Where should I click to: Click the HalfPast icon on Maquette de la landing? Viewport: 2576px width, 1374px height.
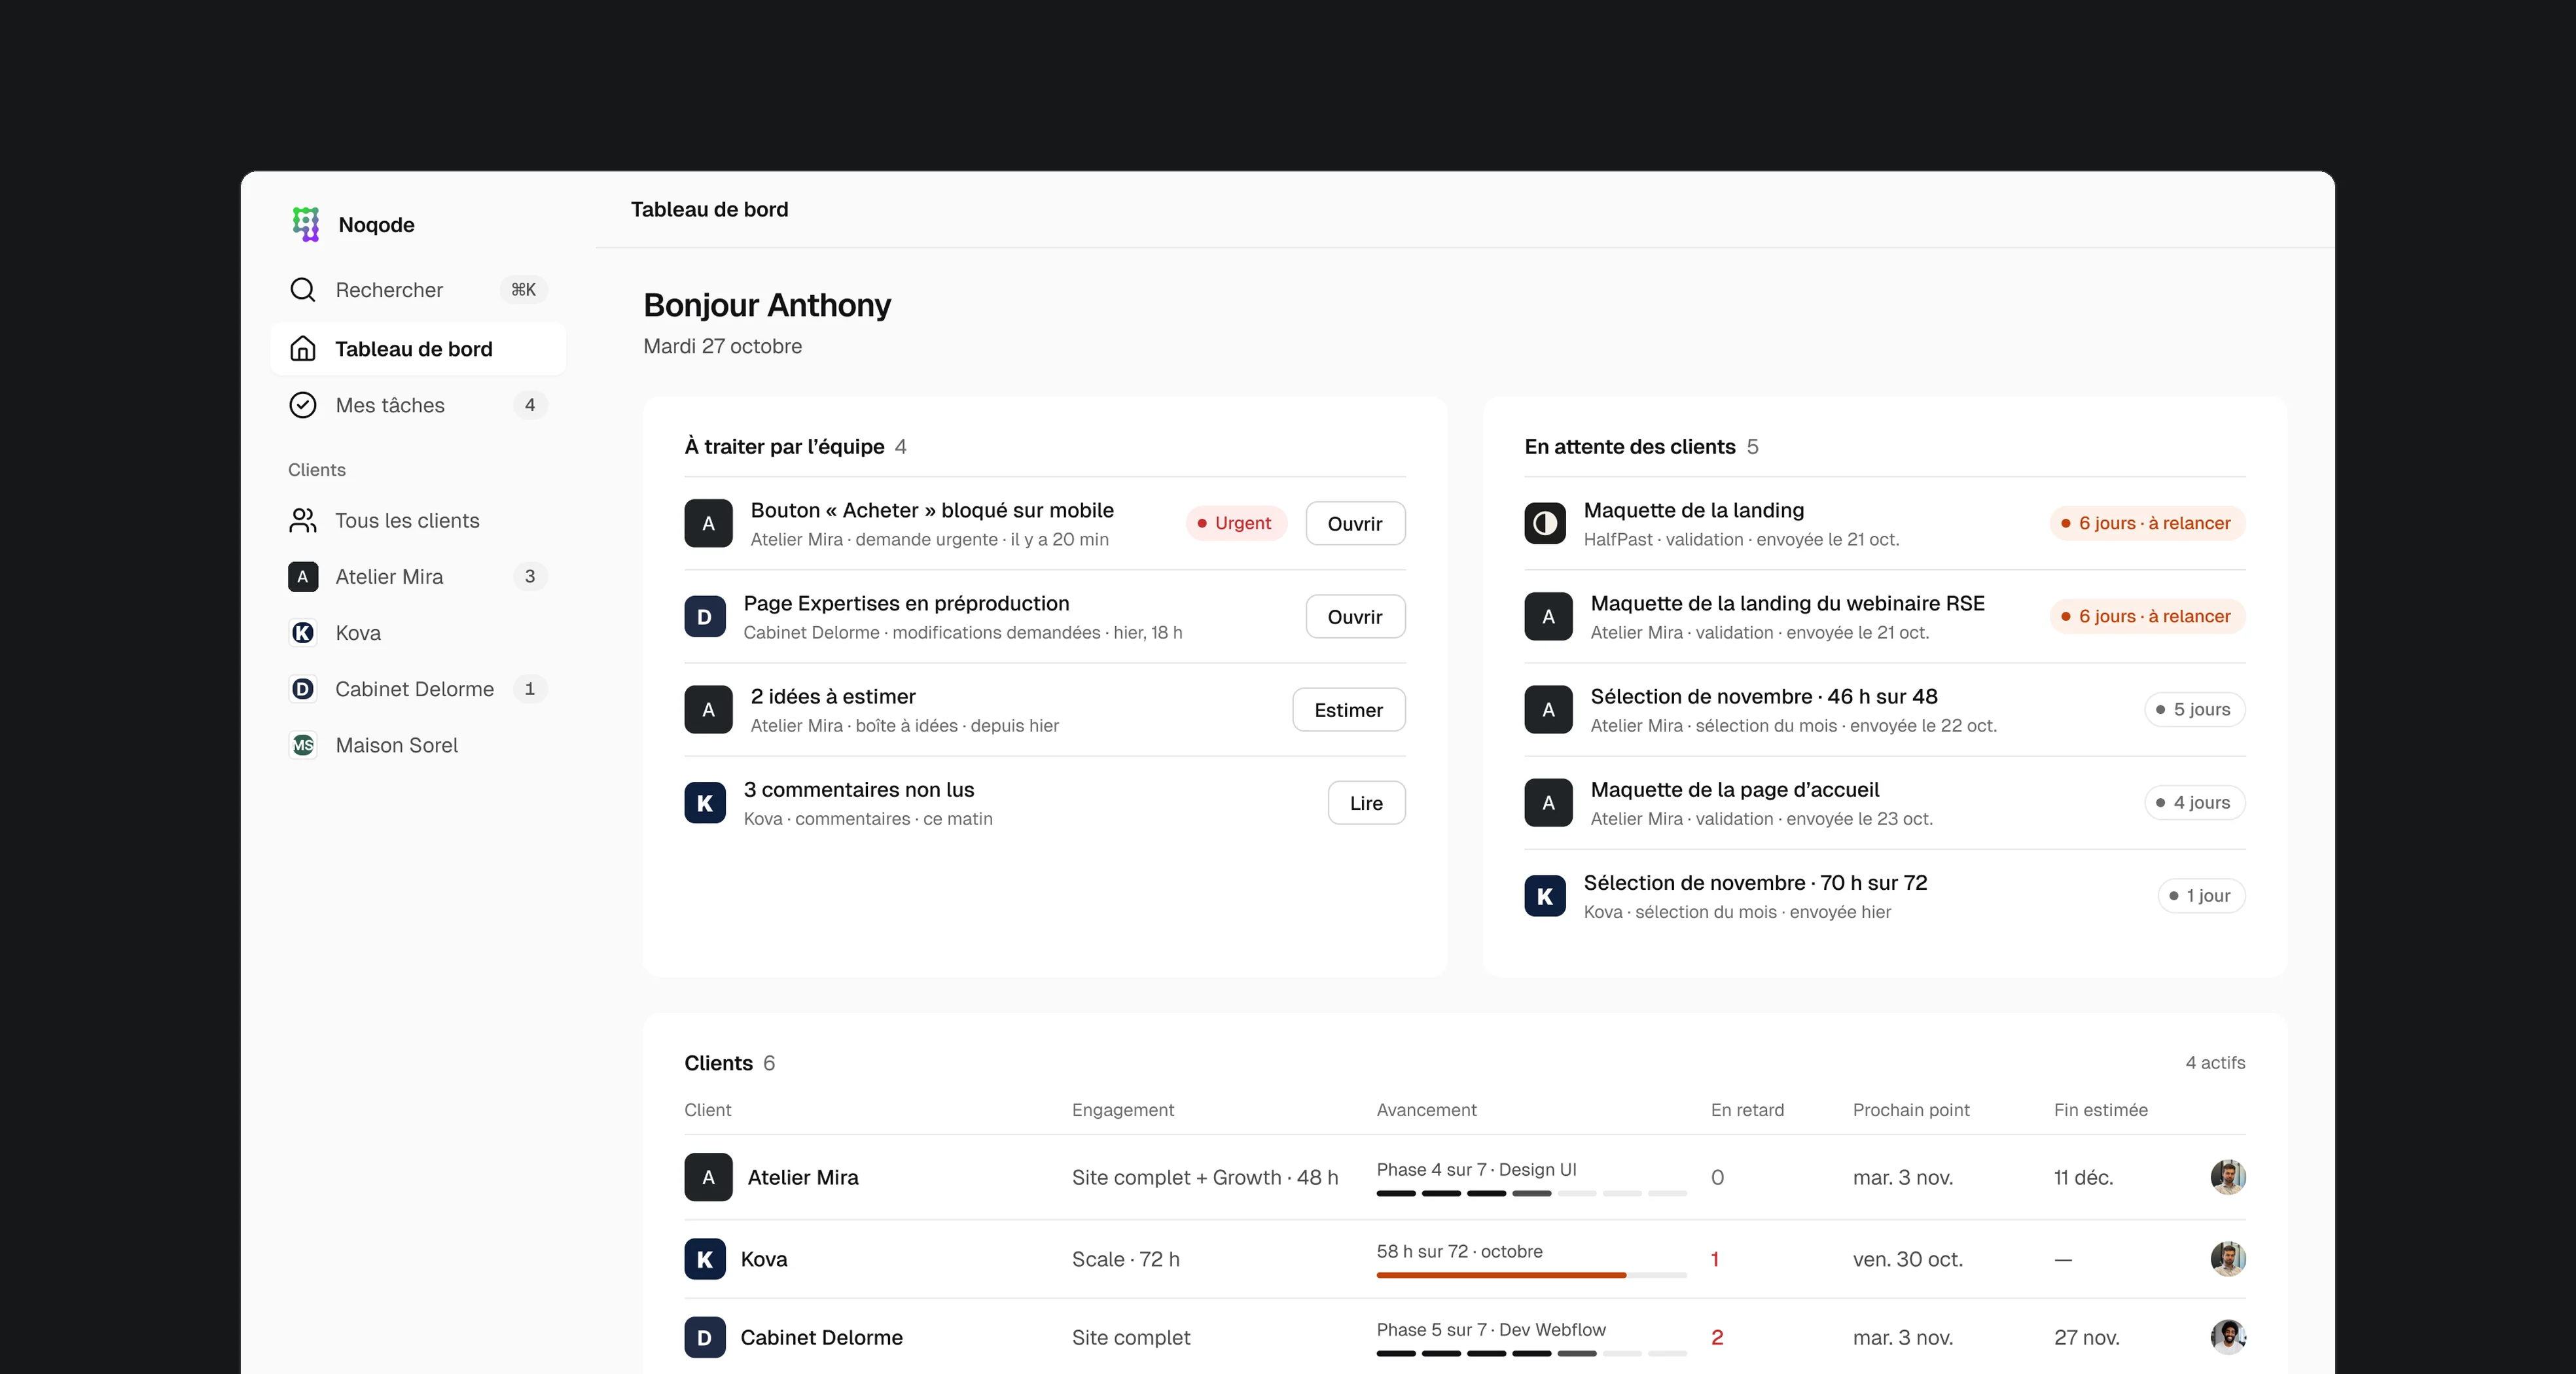1545,523
